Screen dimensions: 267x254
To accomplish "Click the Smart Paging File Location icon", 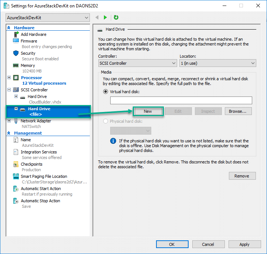I will coord(16,176).
